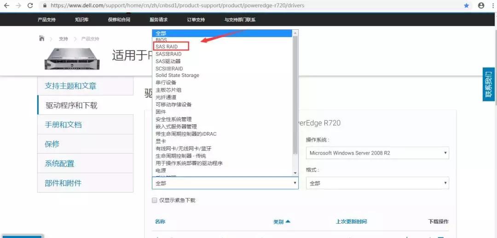
Task: Select SAS RAID in the category list
Action: 222,47
